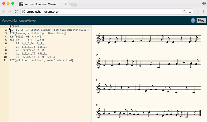The image size is (207, 122).
Task: Open a new tab button
Action: pyautogui.click(x=73, y=5)
